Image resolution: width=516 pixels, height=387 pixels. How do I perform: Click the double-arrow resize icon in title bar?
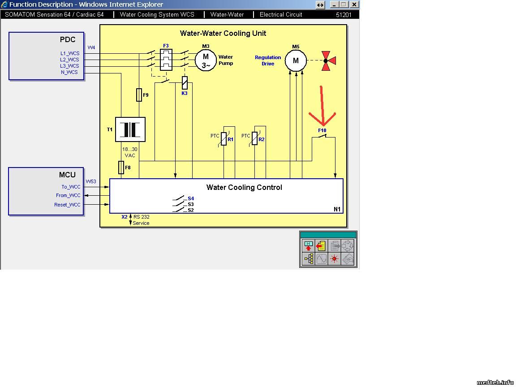point(320,4)
